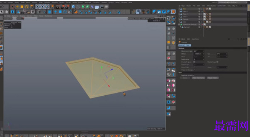The width and height of the screenshot is (255, 137).
Task: Toggle the Realtime Update checkbox
Action: [194, 75]
